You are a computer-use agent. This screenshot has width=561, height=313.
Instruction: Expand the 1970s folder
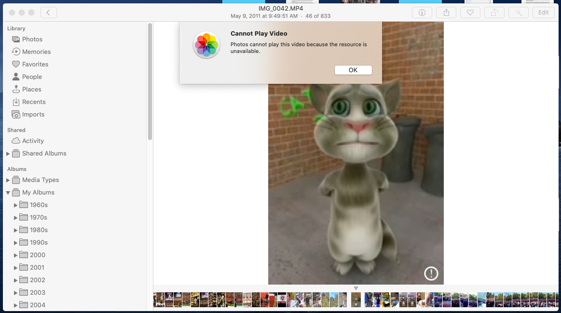pyautogui.click(x=15, y=218)
